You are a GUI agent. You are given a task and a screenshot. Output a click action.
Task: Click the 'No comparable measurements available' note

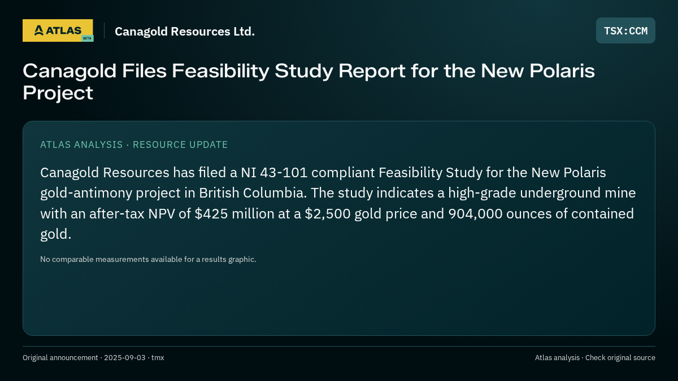[x=148, y=259]
